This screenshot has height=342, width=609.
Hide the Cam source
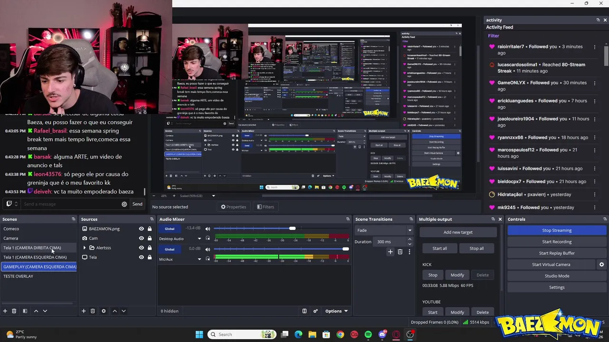tap(141, 238)
